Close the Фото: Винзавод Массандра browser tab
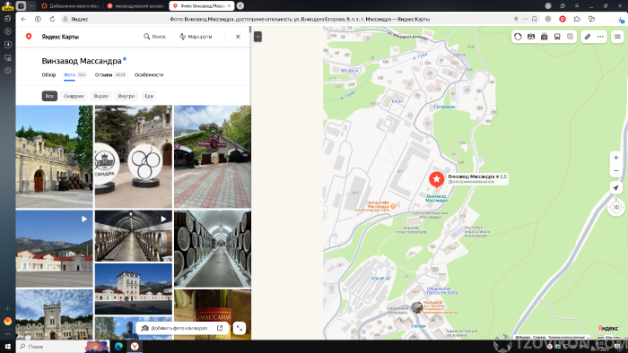628x353 pixels. click(229, 6)
